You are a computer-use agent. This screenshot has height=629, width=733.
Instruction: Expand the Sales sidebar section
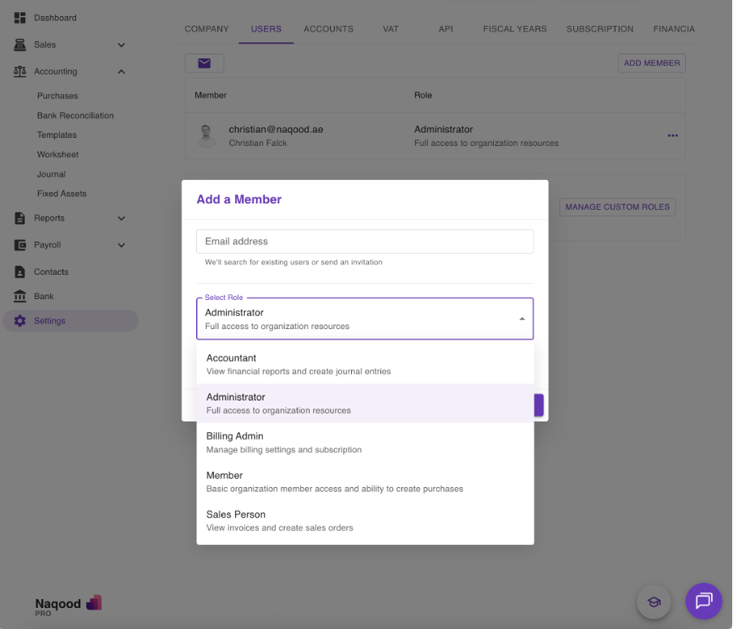point(122,45)
